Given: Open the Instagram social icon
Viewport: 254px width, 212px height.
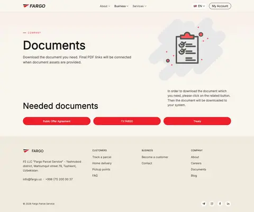Looking at the screenshot, I should (212, 204).
